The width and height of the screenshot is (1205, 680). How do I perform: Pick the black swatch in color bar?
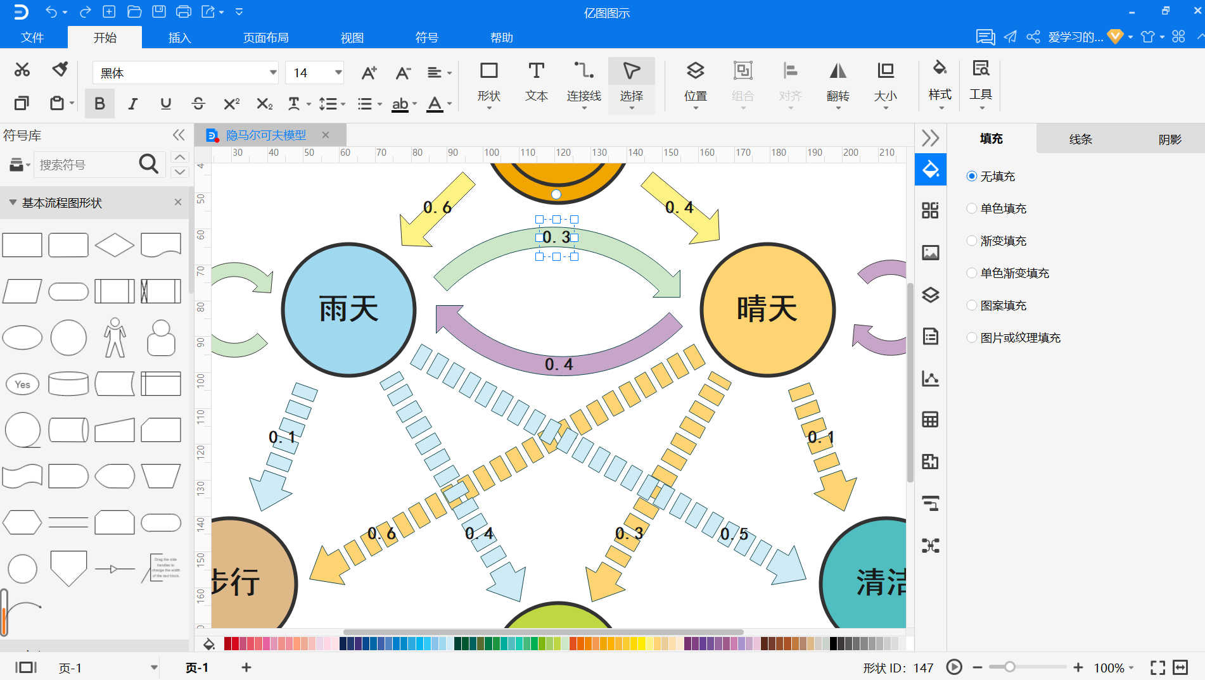click(x=834, y=644)
